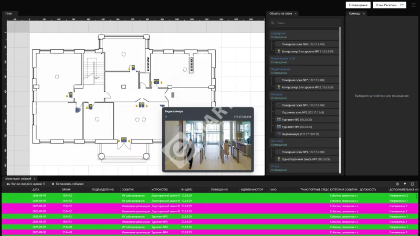Select the shield zone icon in top-center room
420x236 pixels.
click(x=123, y=55)
